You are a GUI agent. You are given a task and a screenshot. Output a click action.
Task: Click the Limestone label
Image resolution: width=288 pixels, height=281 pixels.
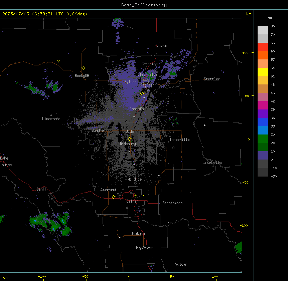tap(51, 119)
